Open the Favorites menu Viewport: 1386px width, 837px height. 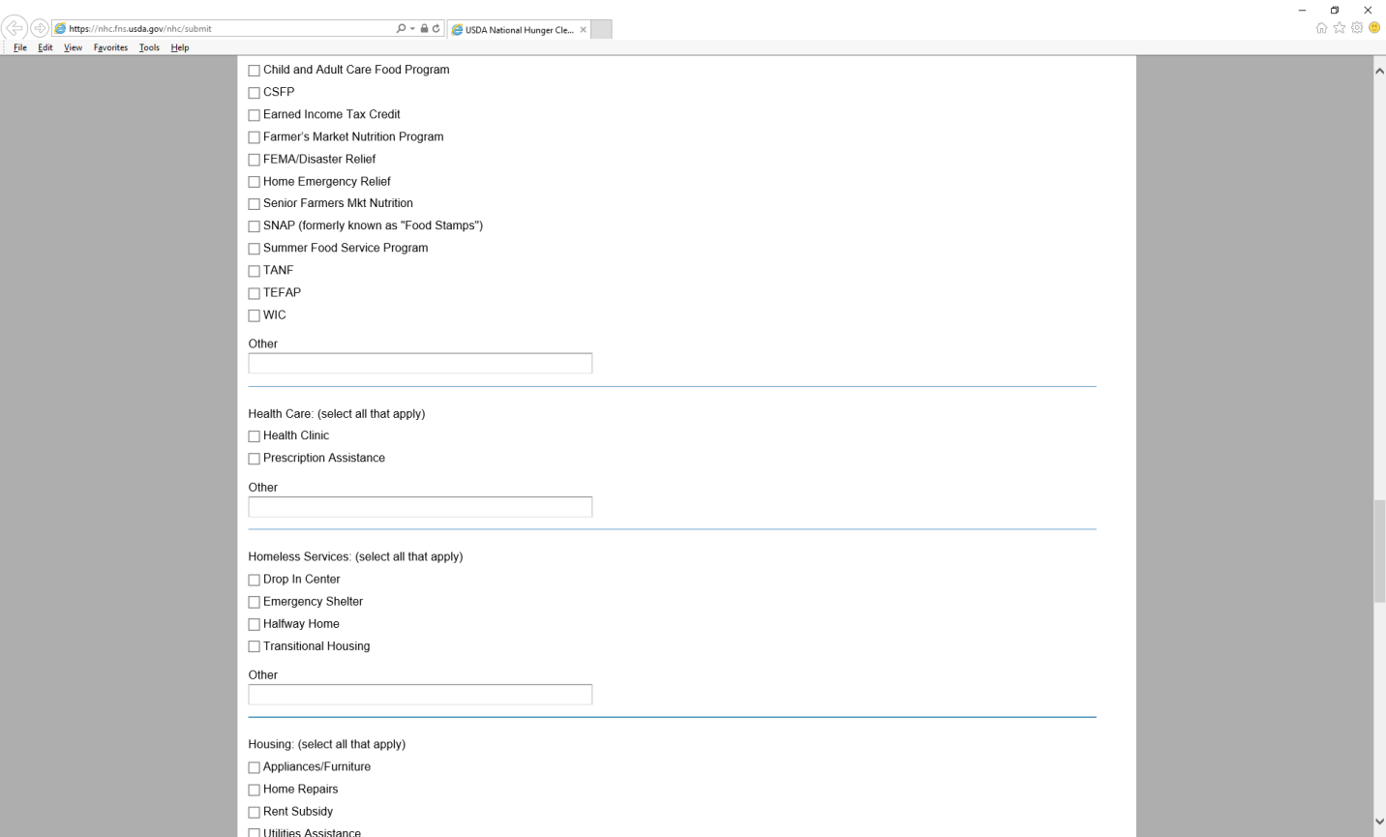[x=110, y=47]
